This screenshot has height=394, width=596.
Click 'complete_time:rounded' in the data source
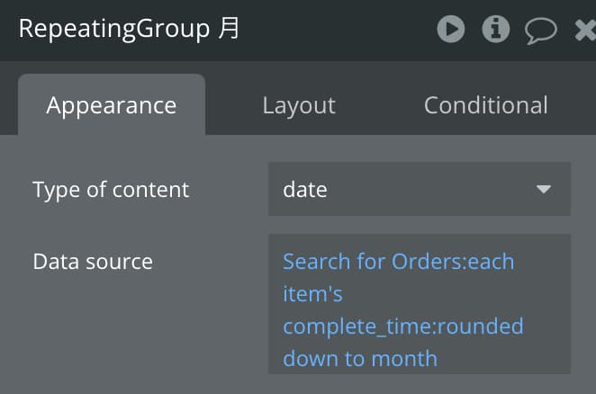[x=403, y=327]
